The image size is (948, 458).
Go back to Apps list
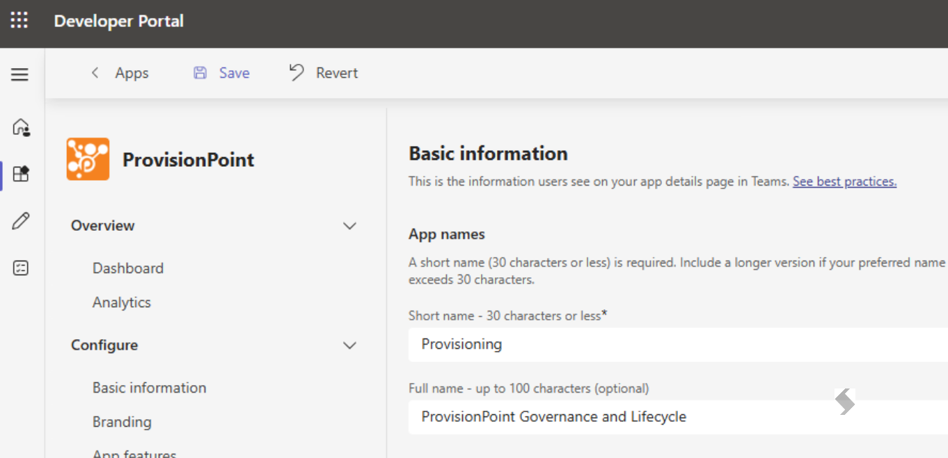point(132,73)
